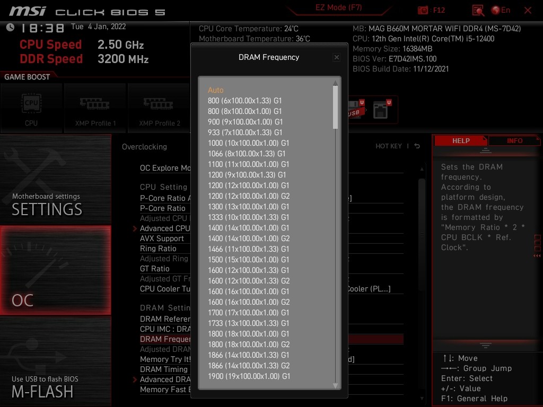This screenshot has height=407, width=543.
Task: Choose 1066 (8x100.00x1.33) G1
Action: [247, 154]
